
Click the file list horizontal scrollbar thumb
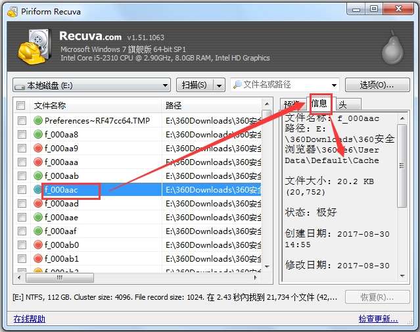[60, 277]
